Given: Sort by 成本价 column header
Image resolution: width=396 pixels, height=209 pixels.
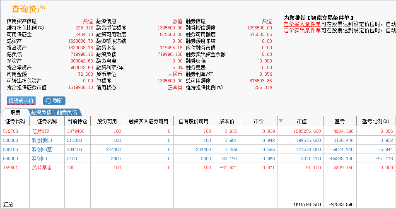Looking at the screenshot, I should click(x=227, y=121).
